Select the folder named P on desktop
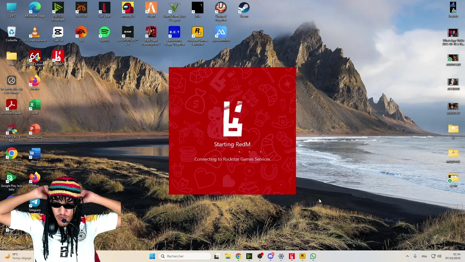 [x=453, y=131]
